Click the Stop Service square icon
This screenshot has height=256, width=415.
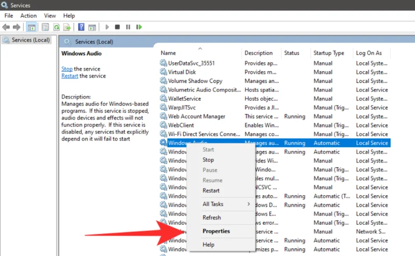pos(118,27)
